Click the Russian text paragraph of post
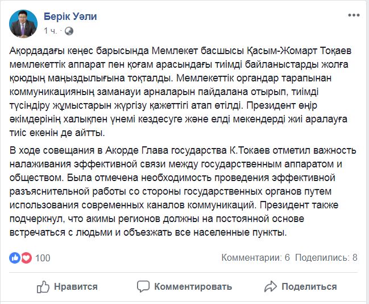This screenshot has width=369, height=304. (183, 191)
